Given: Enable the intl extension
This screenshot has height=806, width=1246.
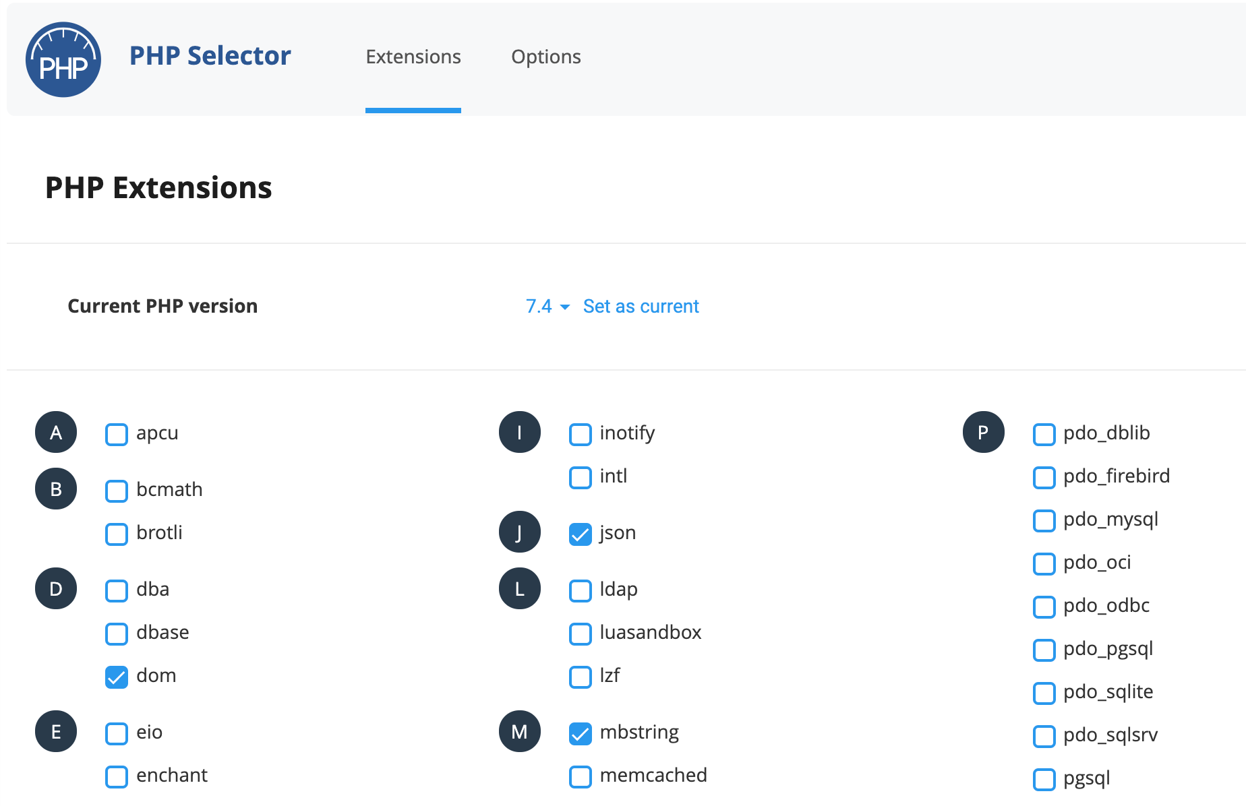Looking at the screenshot, I should tap(580, 478).
